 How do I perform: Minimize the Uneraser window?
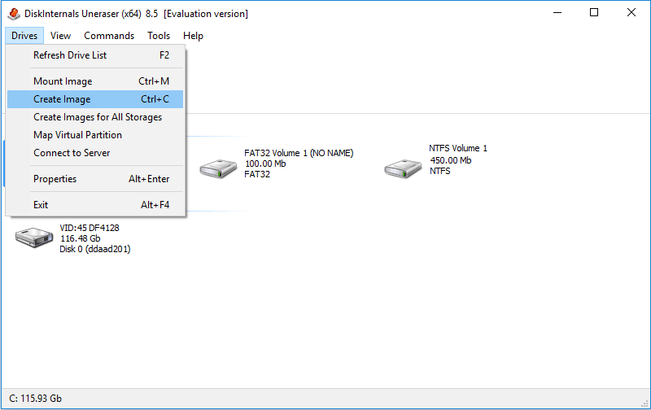[x=557, y=13]
